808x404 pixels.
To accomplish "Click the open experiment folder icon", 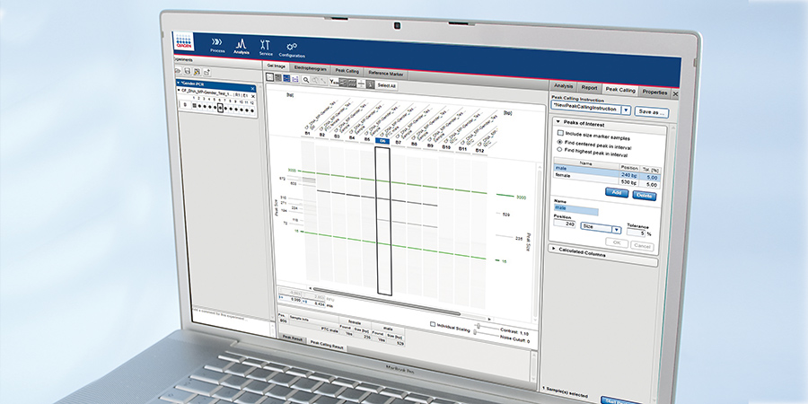I will click(179, 71).
